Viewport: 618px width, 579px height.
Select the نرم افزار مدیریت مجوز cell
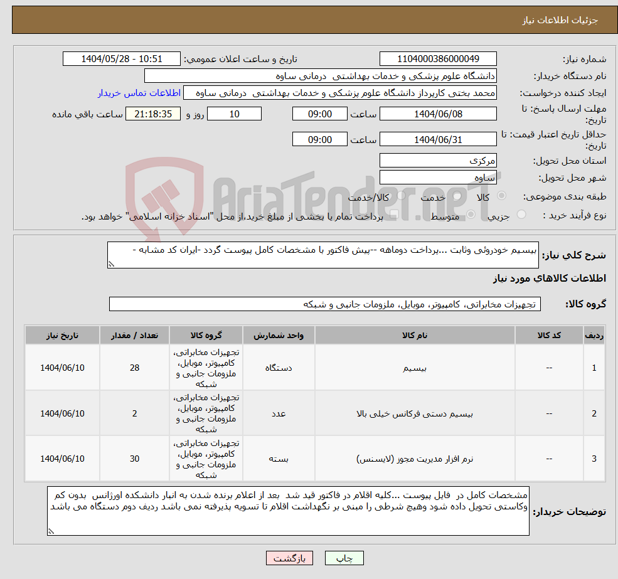[x=415, y=459]
